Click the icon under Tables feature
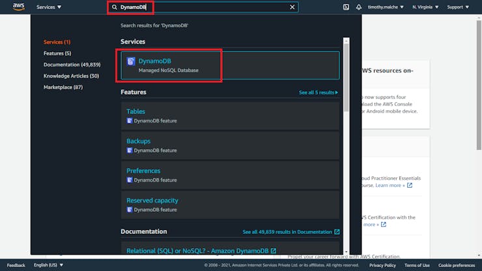 point(130,121)
